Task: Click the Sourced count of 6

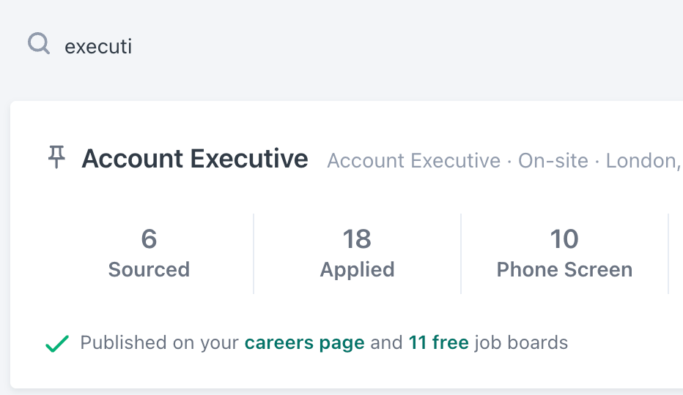Action: (x=149, y=239)
